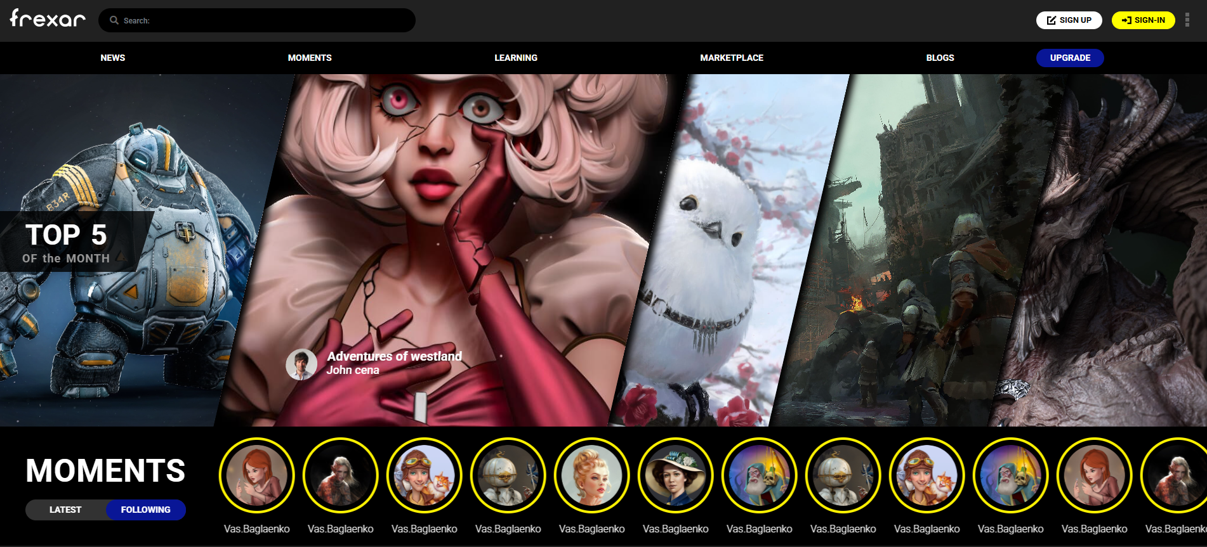Open the first wizard with skull moment
1207x547 pixels.
[x=760, y=475]
